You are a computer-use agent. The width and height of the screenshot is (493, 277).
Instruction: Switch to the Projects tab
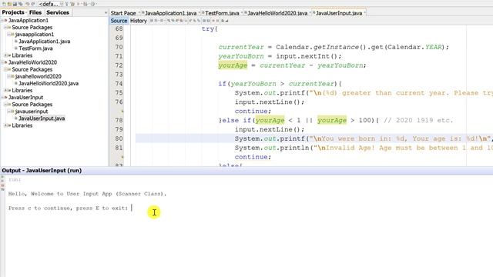pyautogui.click(x=13, y=12)
